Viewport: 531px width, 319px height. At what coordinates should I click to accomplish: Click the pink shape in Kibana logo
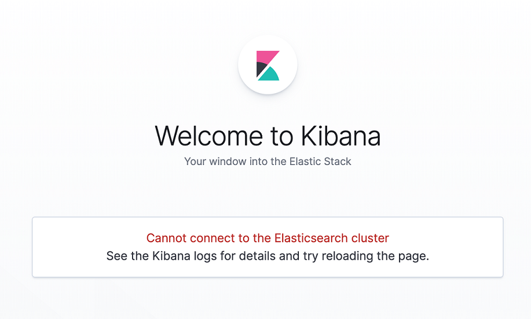[x=266, y=56]
